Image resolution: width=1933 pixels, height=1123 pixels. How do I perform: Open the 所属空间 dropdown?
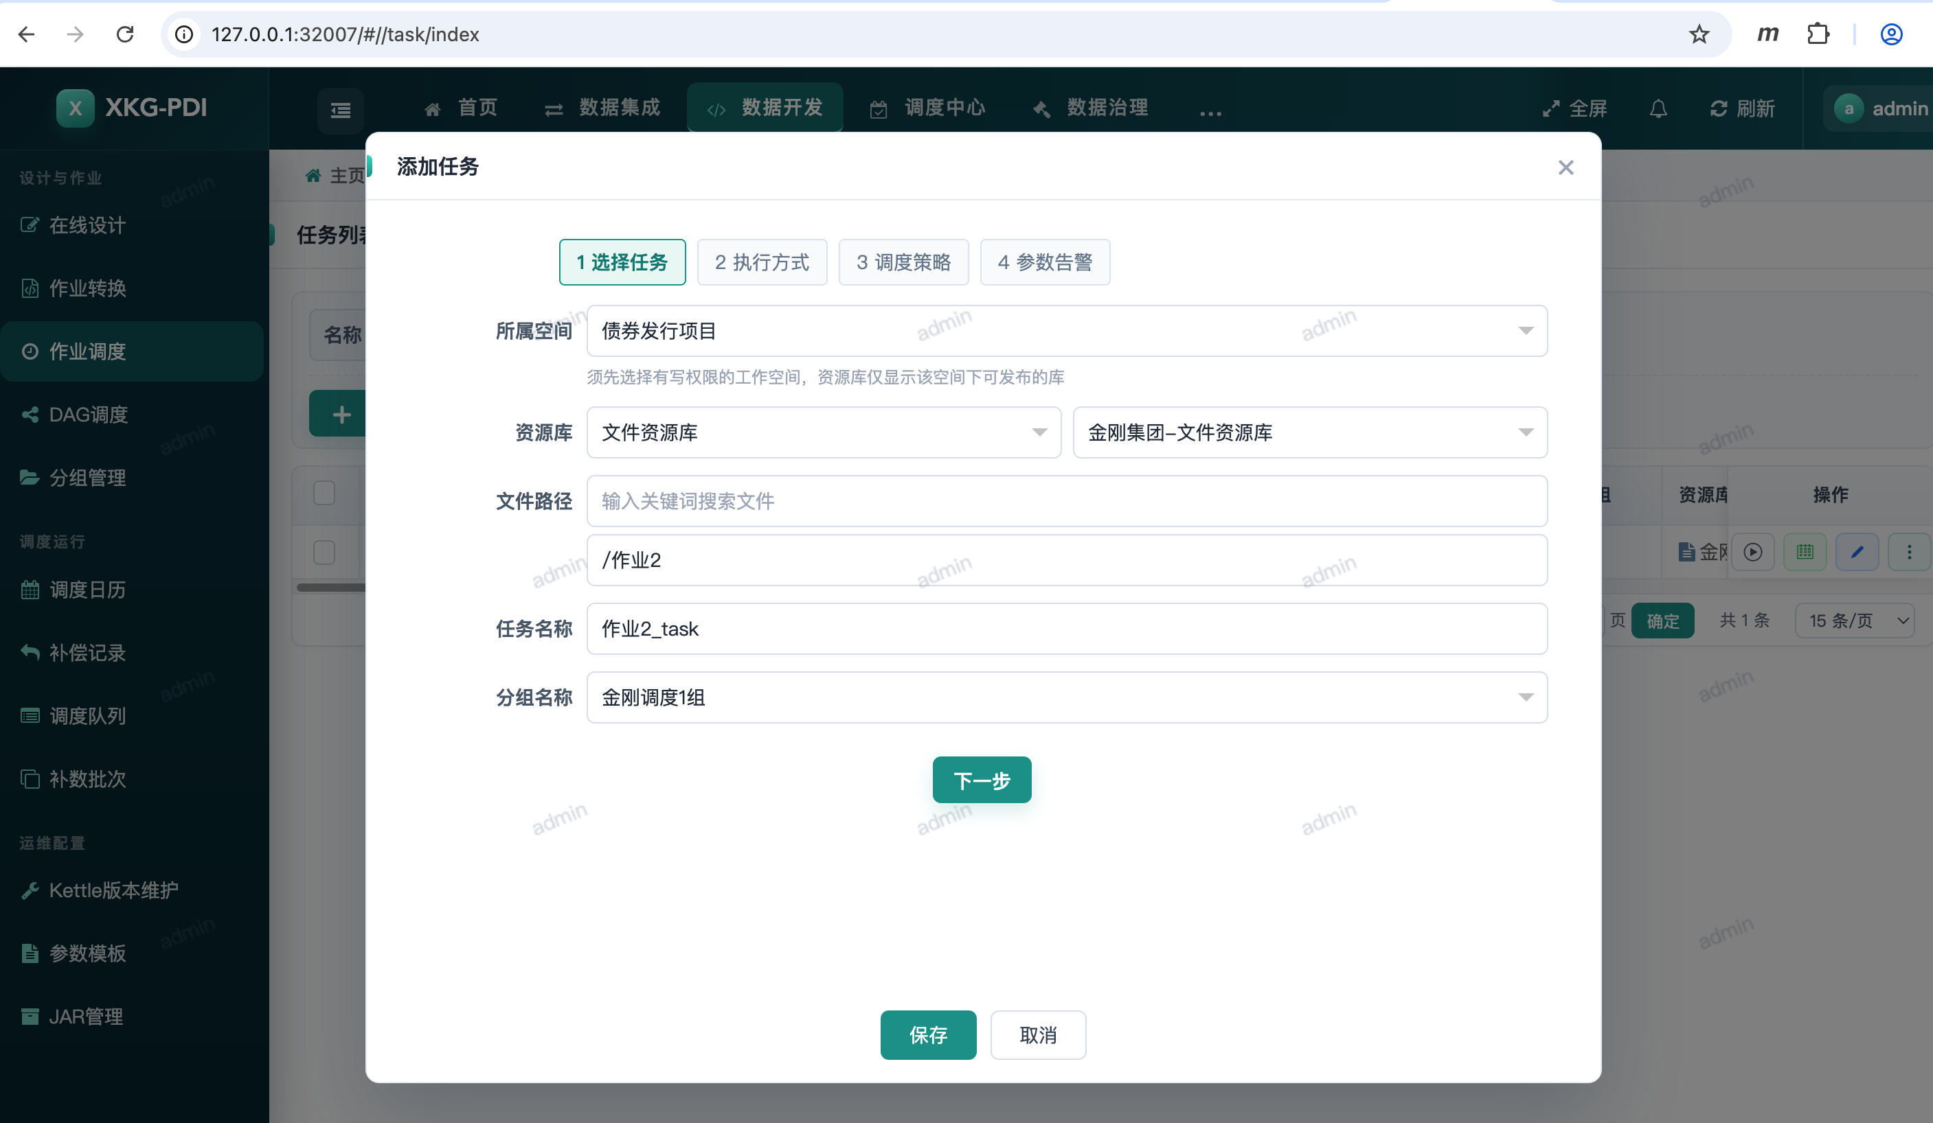(x=1067, y=331)
